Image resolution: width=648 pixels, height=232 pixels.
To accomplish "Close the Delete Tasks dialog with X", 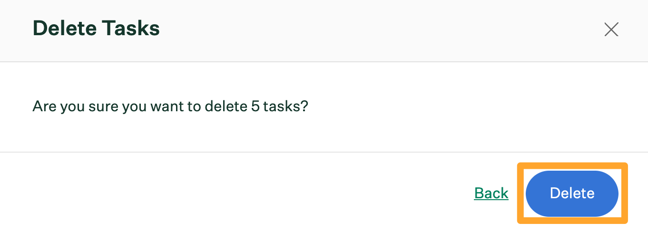I will pyautogui.click(x=611, y=29).
